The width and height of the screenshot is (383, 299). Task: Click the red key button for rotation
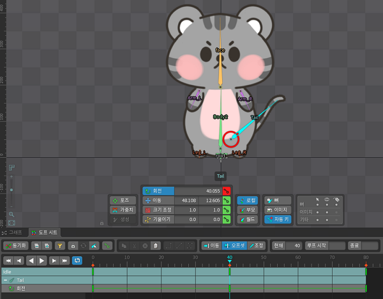pyautogui.click(x=227, y=191)
